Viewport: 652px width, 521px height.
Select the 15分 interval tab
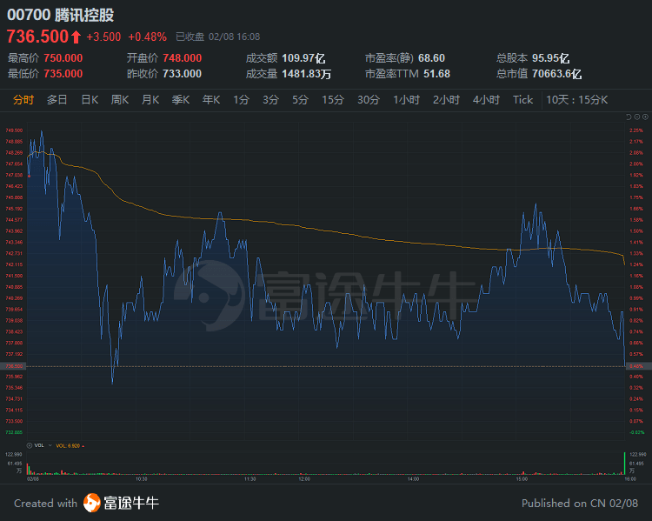pyautogui.click(x=333, y=100)
